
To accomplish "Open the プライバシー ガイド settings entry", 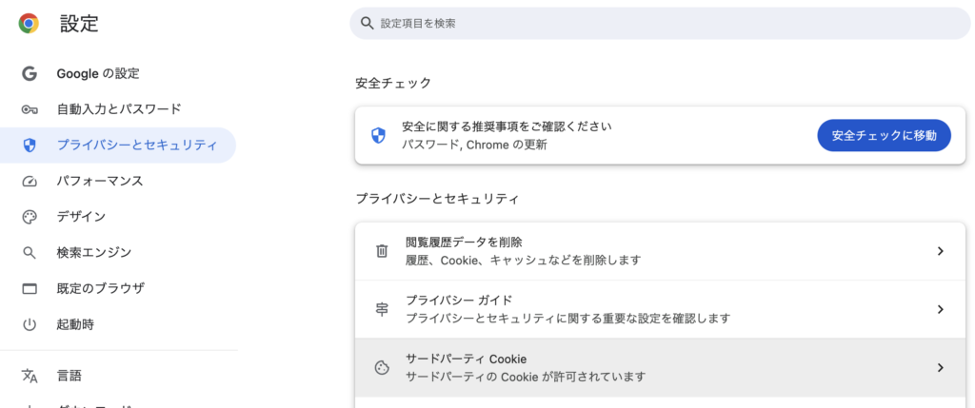I will pos(567,309).
